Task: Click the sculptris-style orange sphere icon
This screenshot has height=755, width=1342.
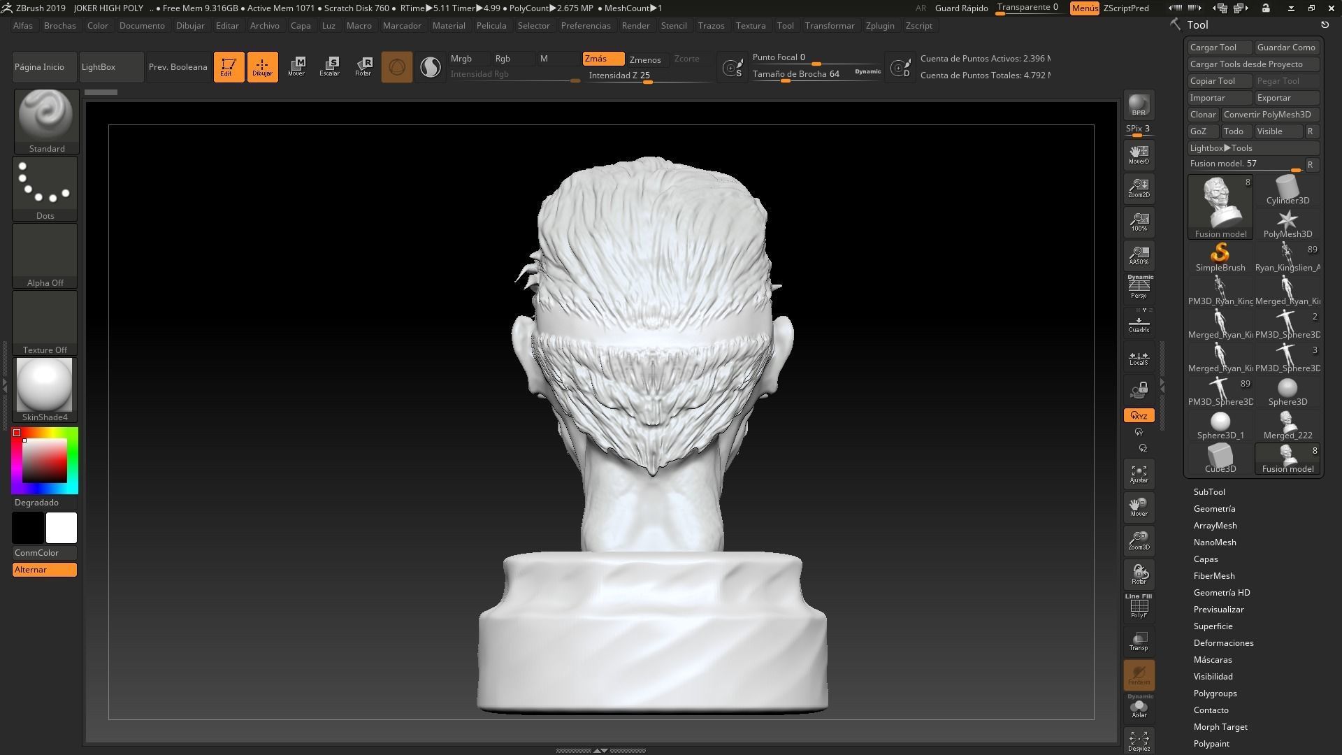Action: pos(397,67)
